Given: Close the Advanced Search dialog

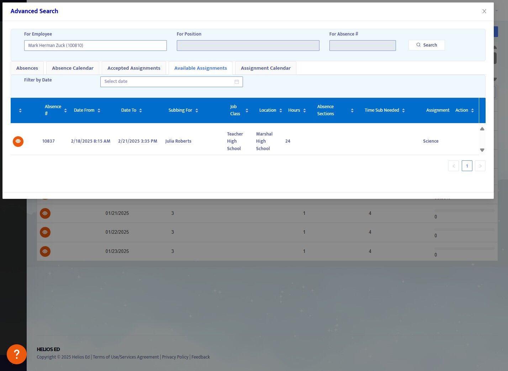Looking at the screenshot, I should (x=484, y=11).
